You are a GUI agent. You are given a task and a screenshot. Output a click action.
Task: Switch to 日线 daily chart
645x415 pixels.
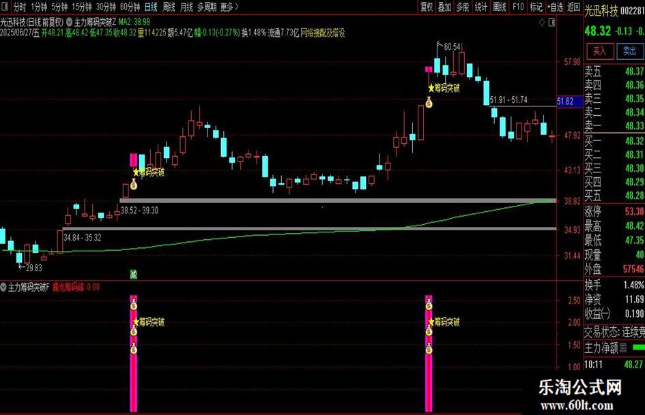click(x=151, y=7)
